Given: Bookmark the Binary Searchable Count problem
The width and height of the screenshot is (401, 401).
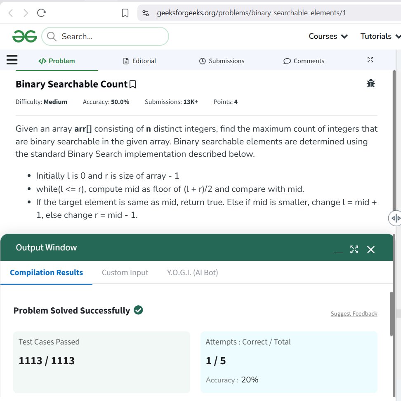Looking at the screenshot, I should click(x=133, y=85).
